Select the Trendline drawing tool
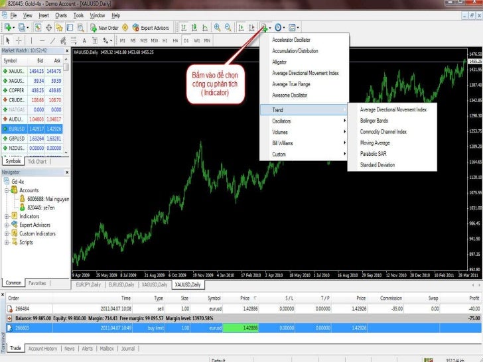The width and height of the screenshot is (483, 362). [x=52, y=40]
